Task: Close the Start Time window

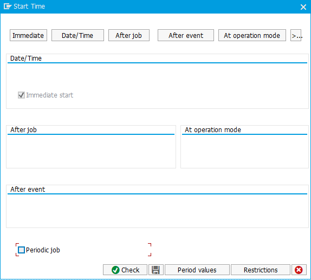Action: (303, 7)
